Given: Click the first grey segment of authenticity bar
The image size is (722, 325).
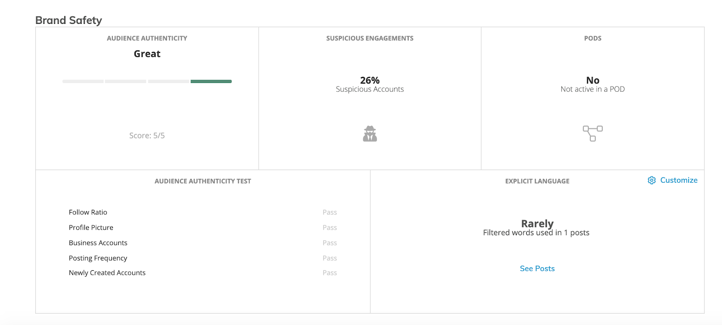Looking at the screenshot, I should pos(83,81).
